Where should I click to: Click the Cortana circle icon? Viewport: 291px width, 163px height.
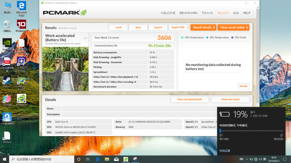79,159
